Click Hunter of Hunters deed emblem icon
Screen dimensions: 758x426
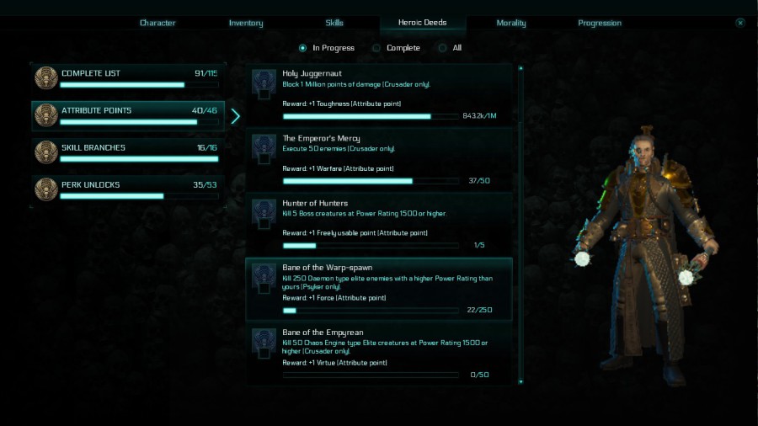tap(264, 214)
